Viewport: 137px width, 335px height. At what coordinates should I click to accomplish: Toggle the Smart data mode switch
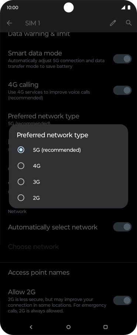coord(122,59)
